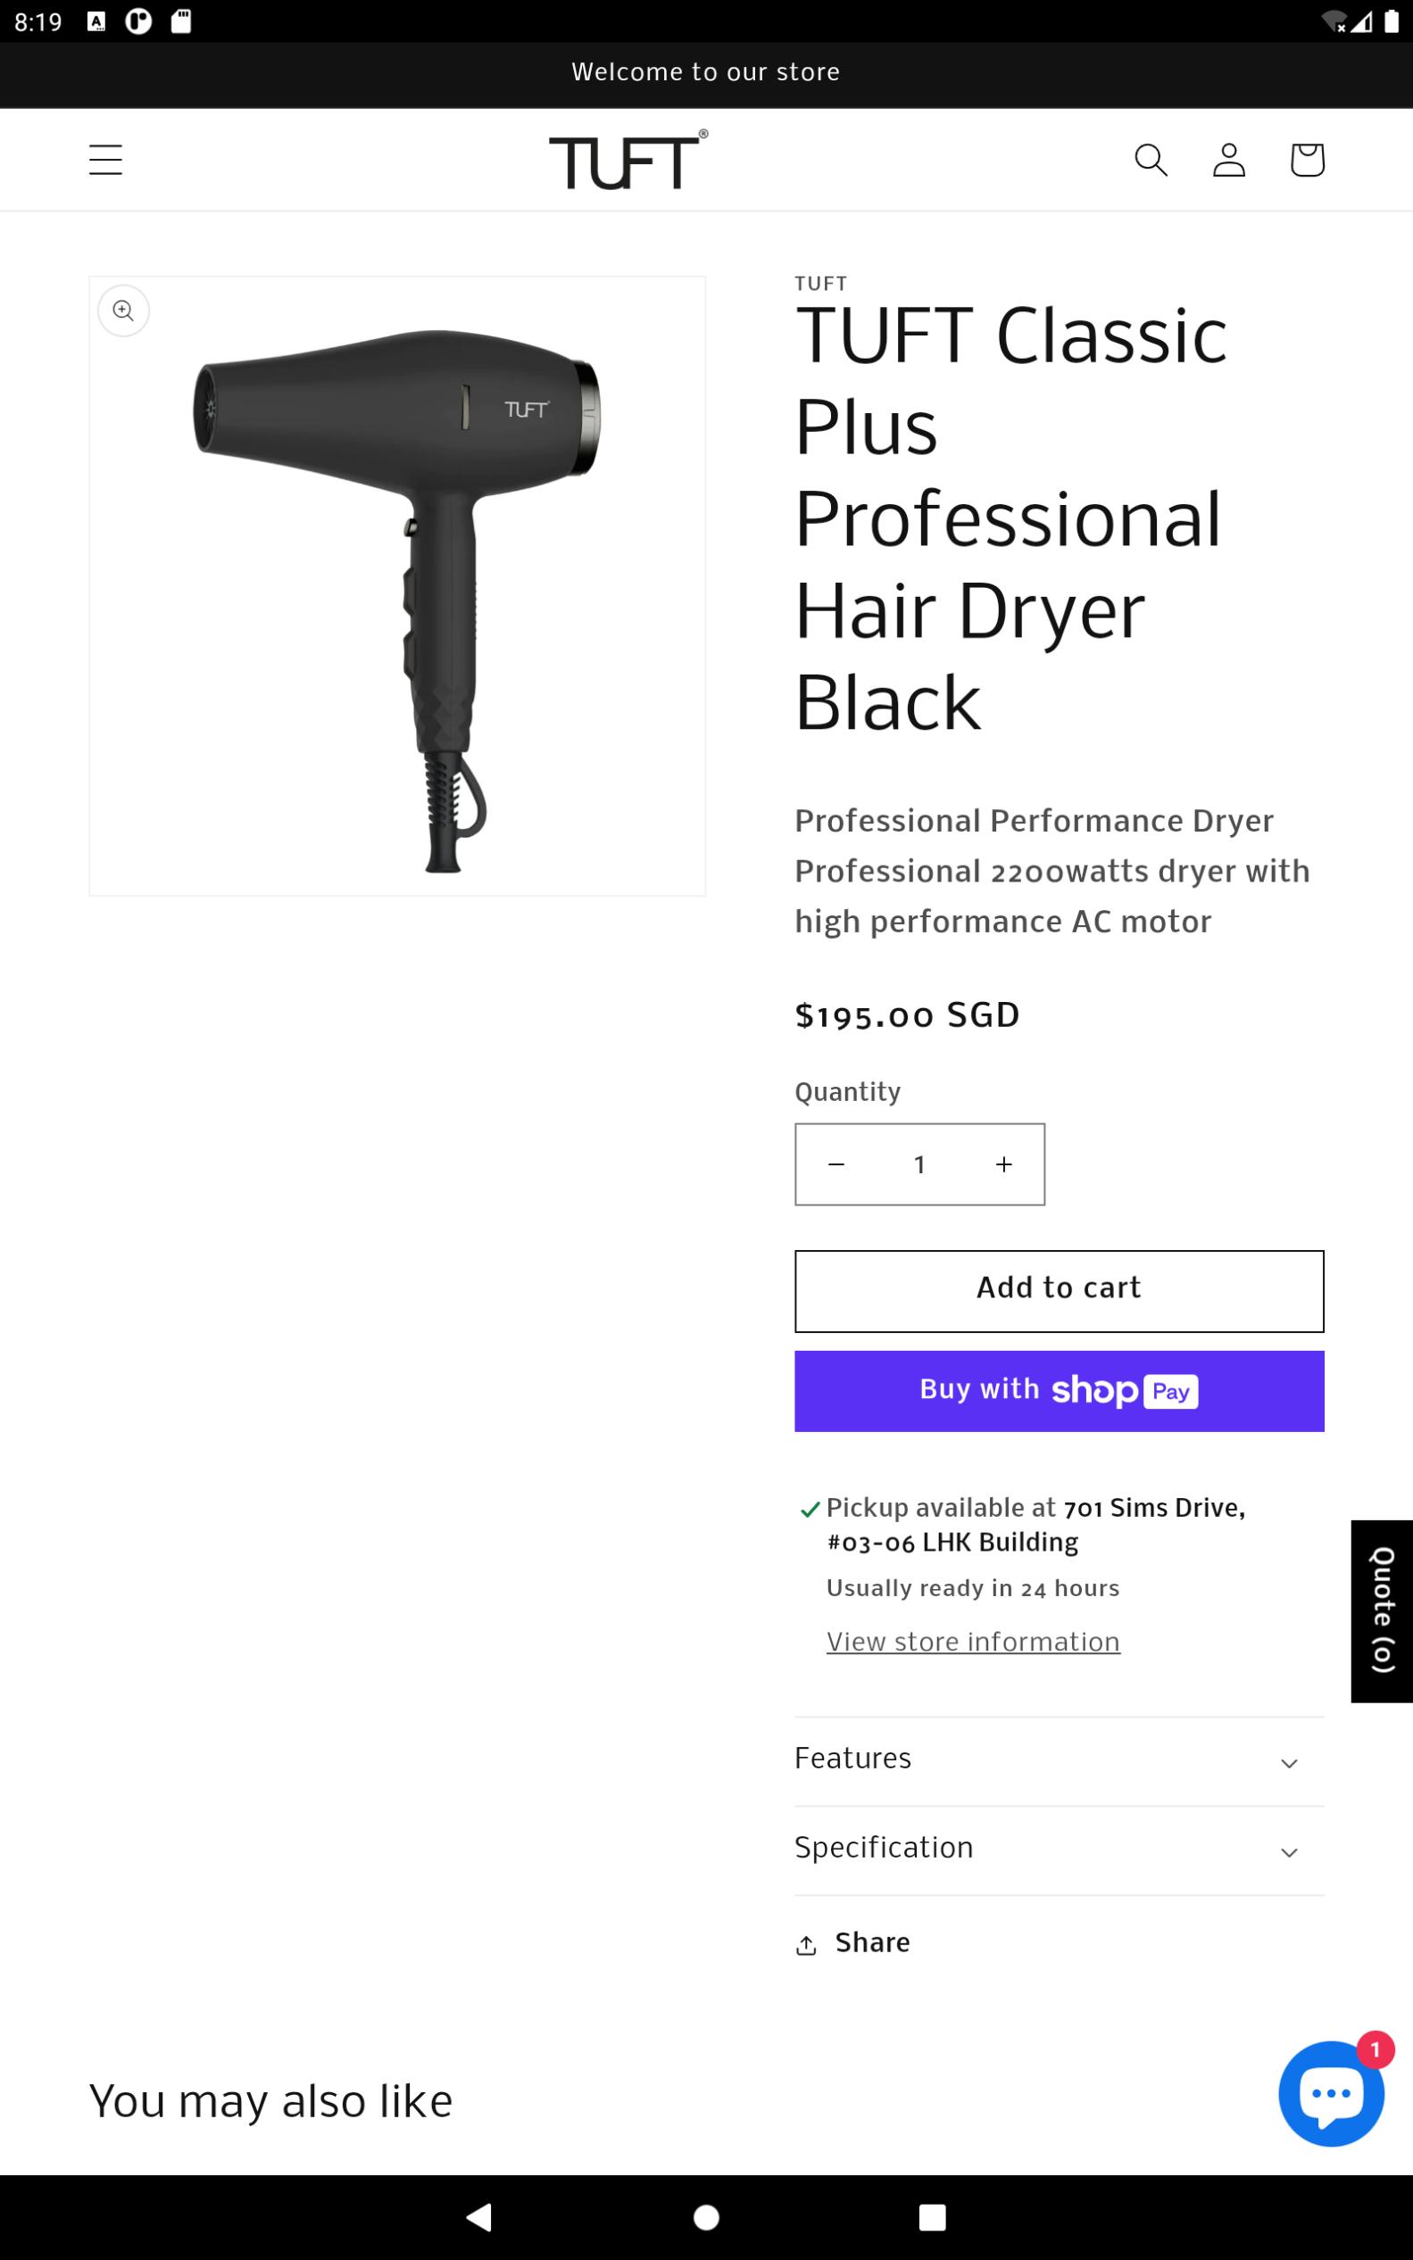Image resolution: width=1413 pixels, height=2260 pixels.
Task: Increase quantity with plus button
Action: (1003, 1164)
